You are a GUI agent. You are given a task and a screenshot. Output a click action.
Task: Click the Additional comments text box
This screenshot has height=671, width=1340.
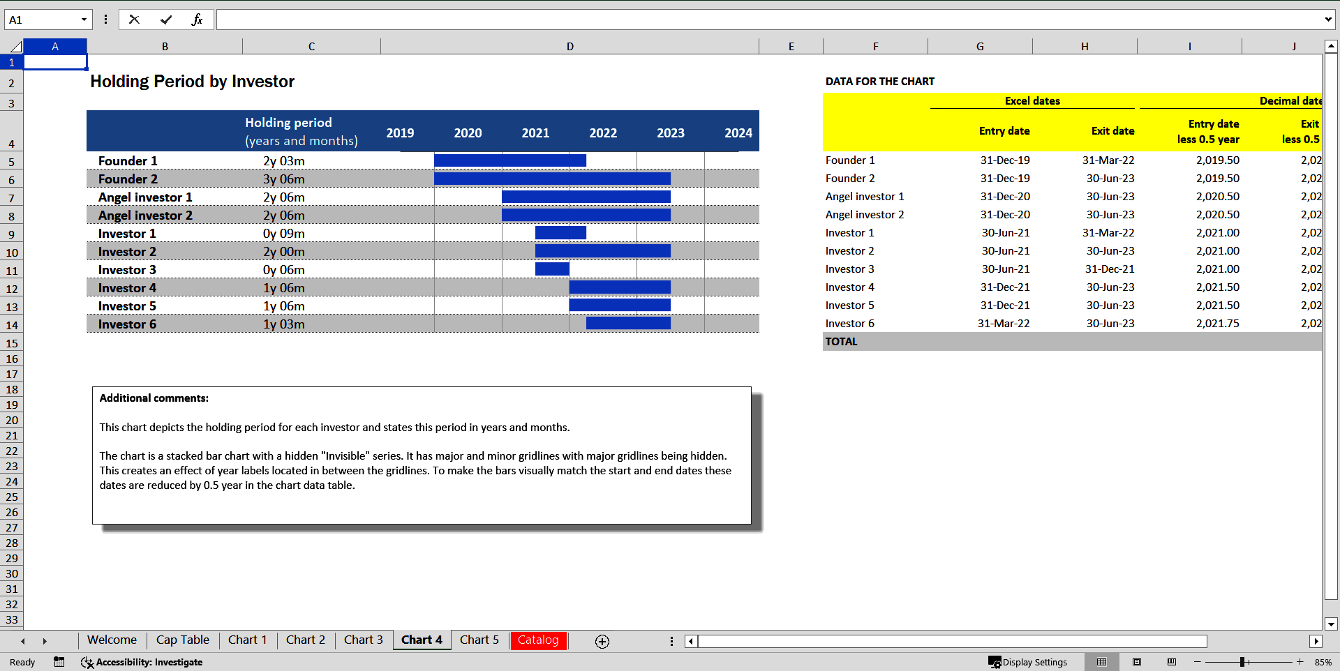click(x=422, y=455)
